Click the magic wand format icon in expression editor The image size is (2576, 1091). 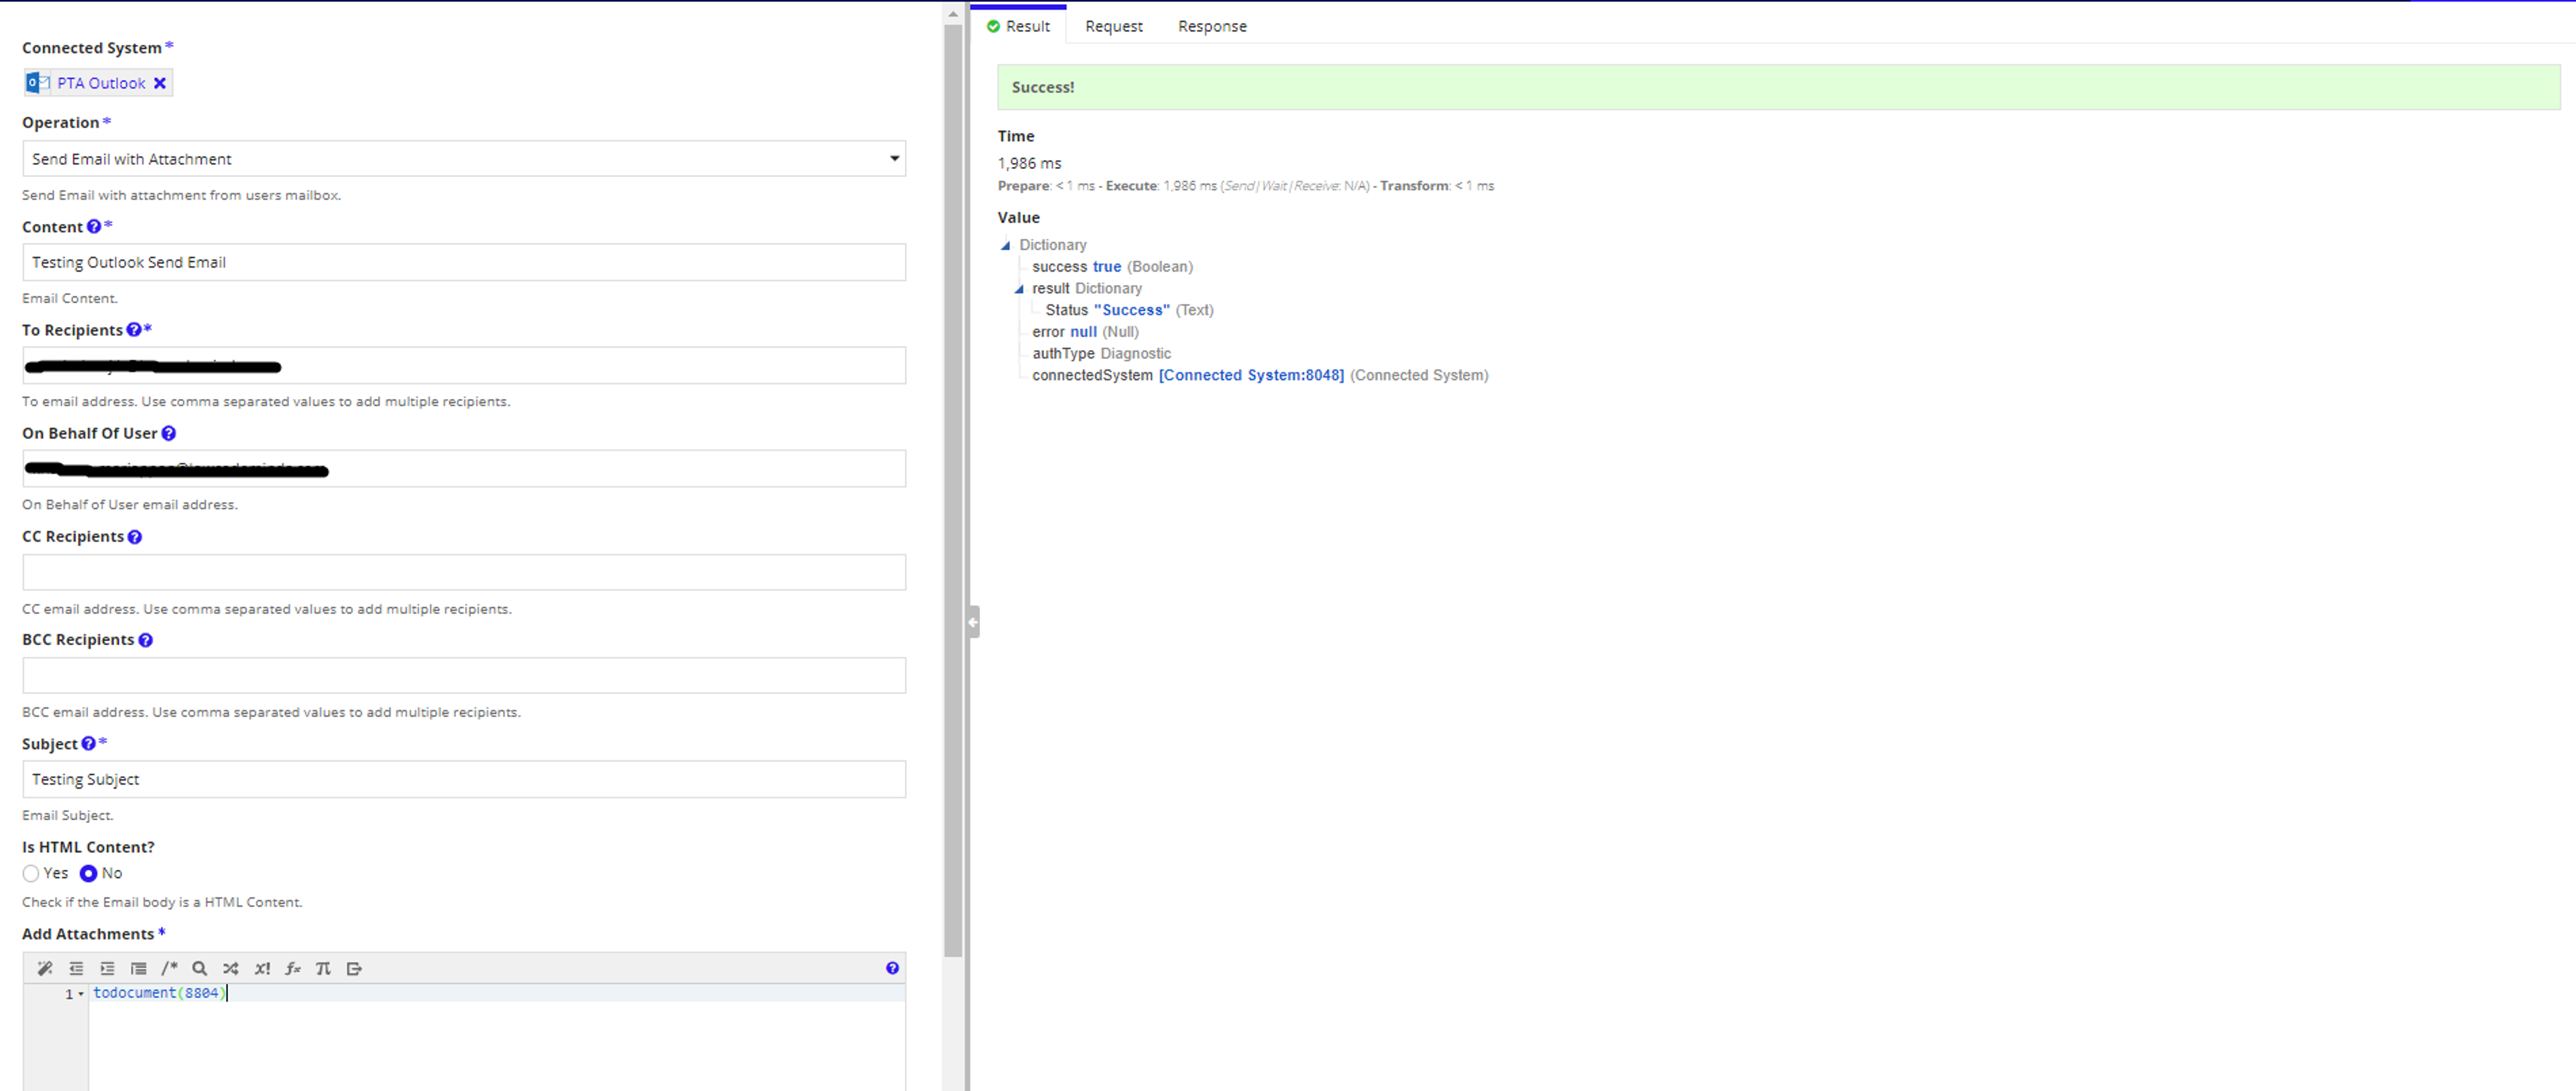tap(45, 968)
